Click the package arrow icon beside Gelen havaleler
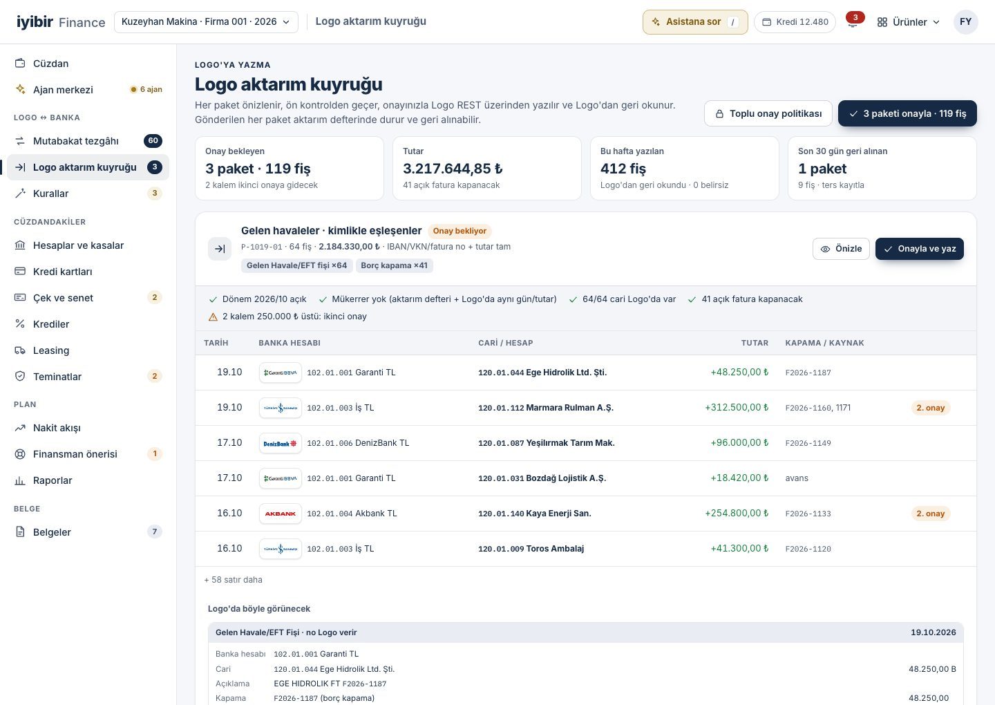 click(x=220, y=249)
